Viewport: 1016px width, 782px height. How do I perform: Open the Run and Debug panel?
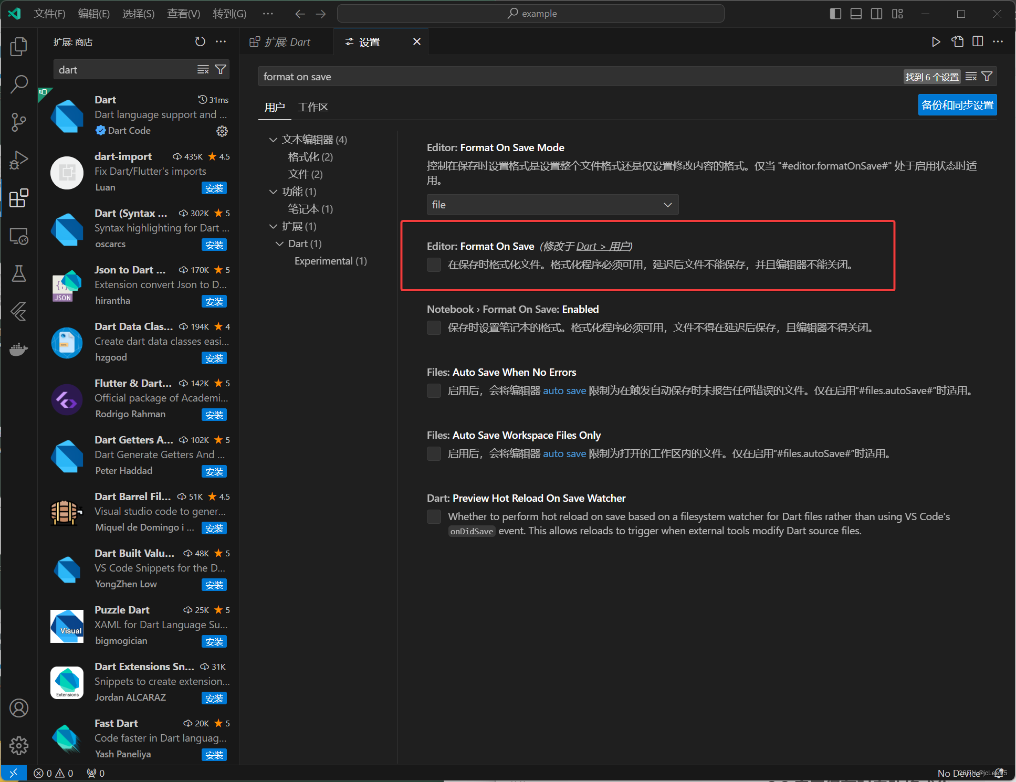pos(19,160)
